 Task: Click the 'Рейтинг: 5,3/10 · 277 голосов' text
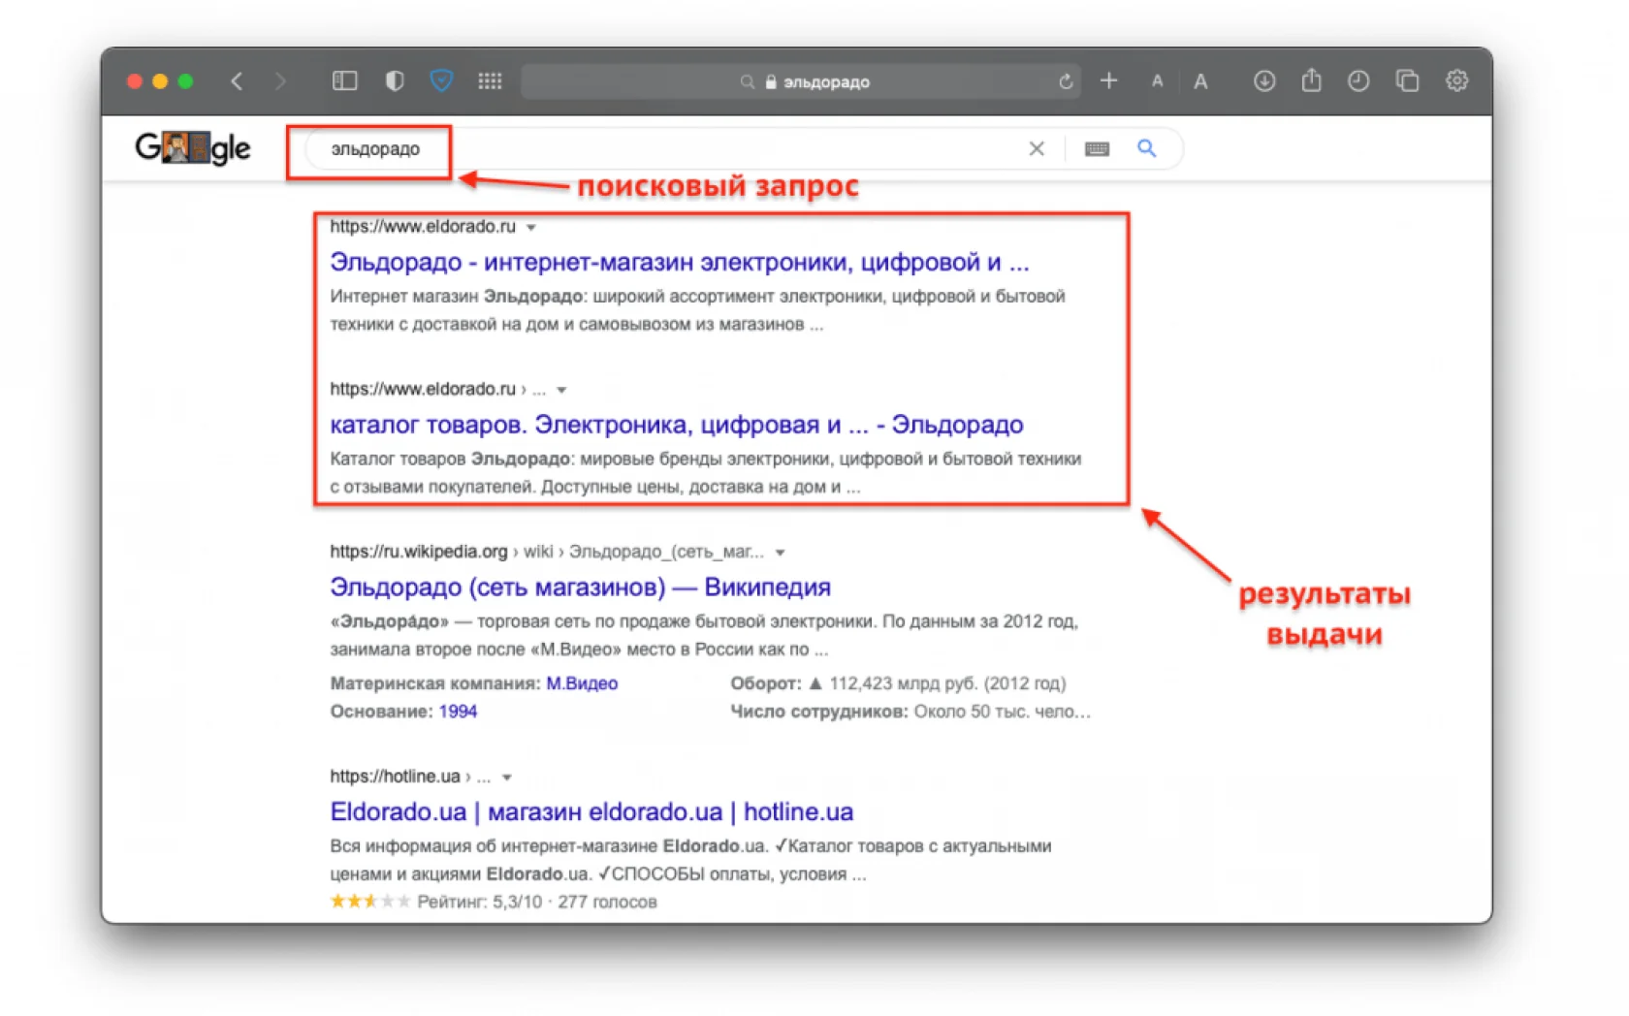(x=537, y=902)
